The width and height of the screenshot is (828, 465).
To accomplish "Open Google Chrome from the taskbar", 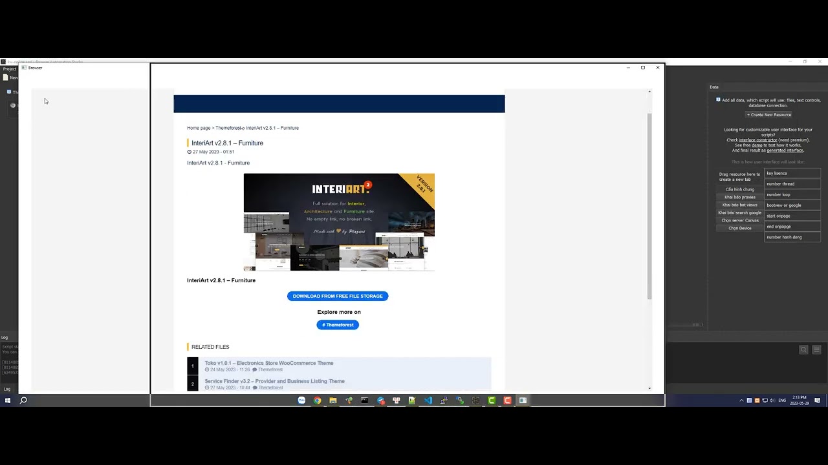I will coord(317,400).
